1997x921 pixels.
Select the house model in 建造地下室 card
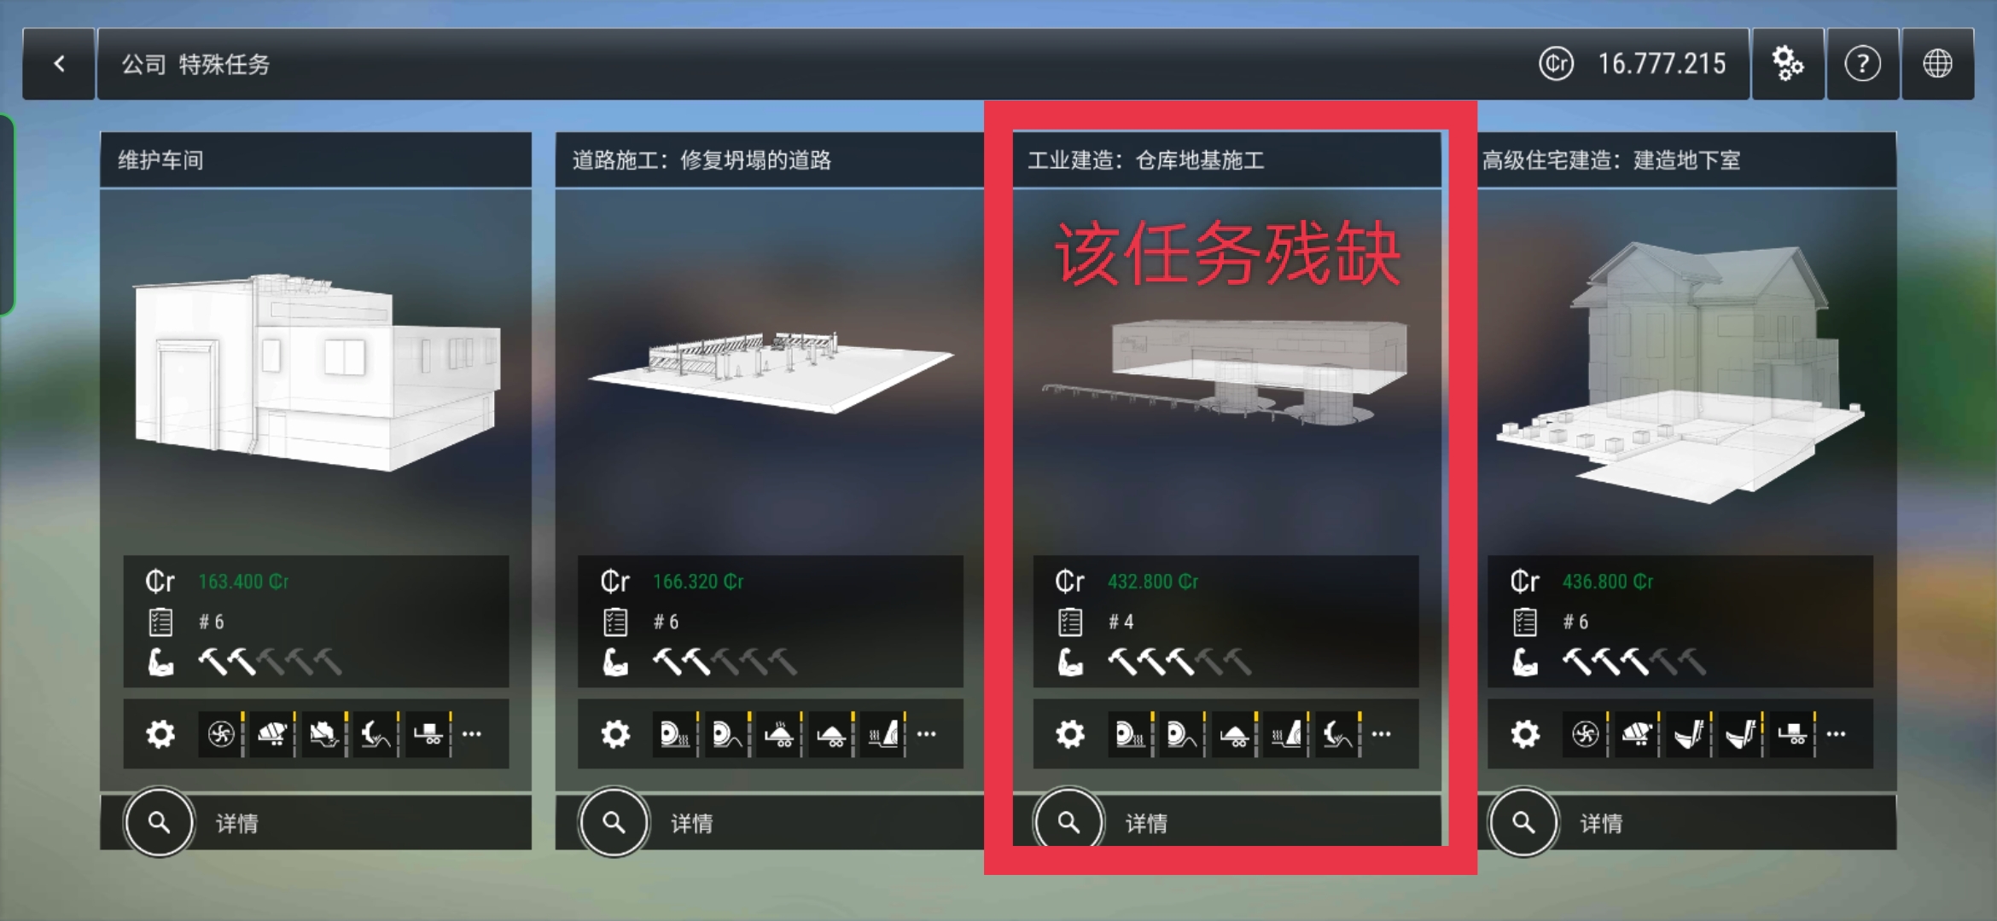coord(1681,371)
